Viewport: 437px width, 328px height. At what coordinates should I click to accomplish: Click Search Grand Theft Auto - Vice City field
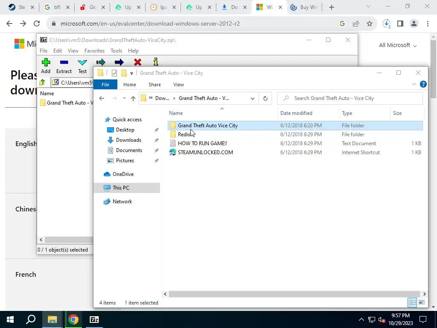pos(350,98)
